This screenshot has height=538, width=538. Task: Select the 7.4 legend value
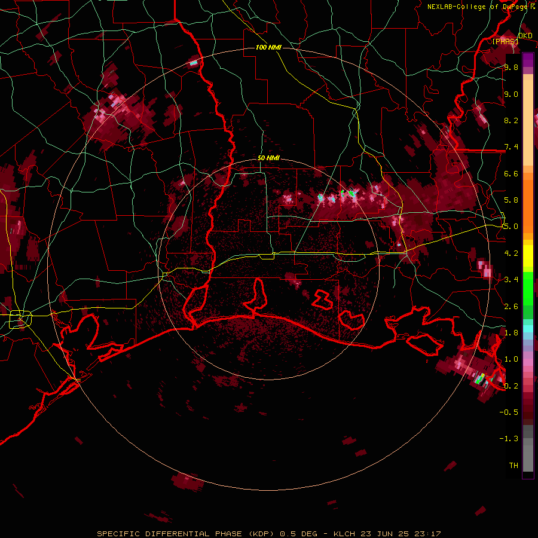click(511, 147)
